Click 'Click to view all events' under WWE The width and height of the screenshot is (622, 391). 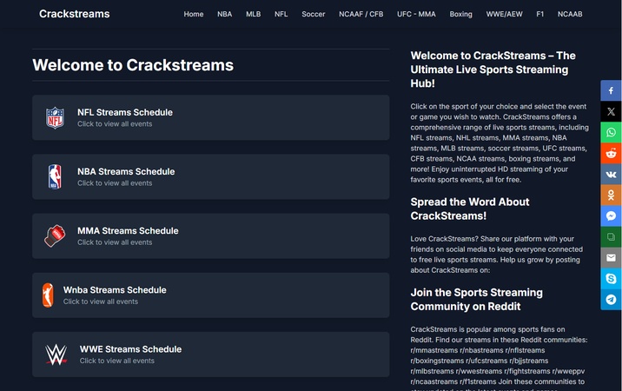pos(117,361)
